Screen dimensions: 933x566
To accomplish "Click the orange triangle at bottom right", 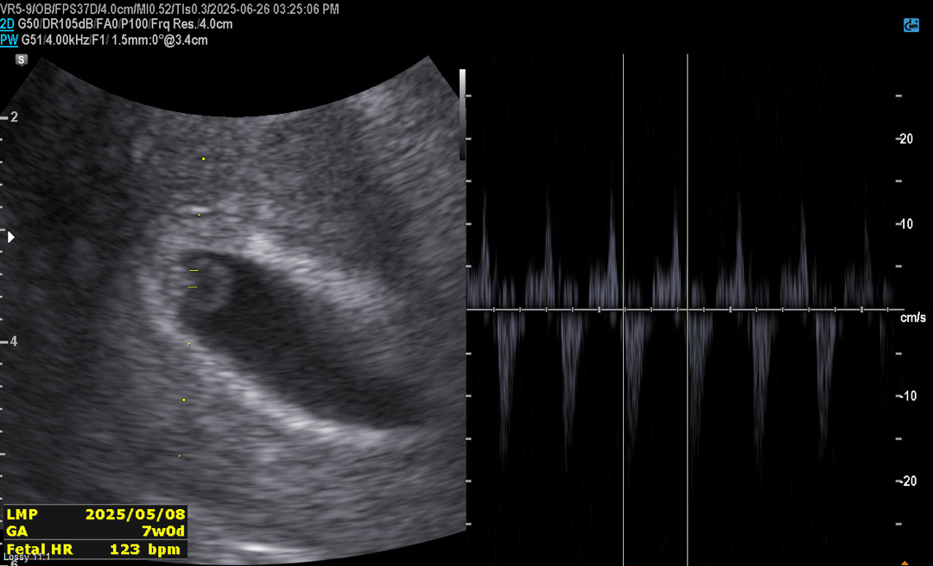I will tap(904, 563).
